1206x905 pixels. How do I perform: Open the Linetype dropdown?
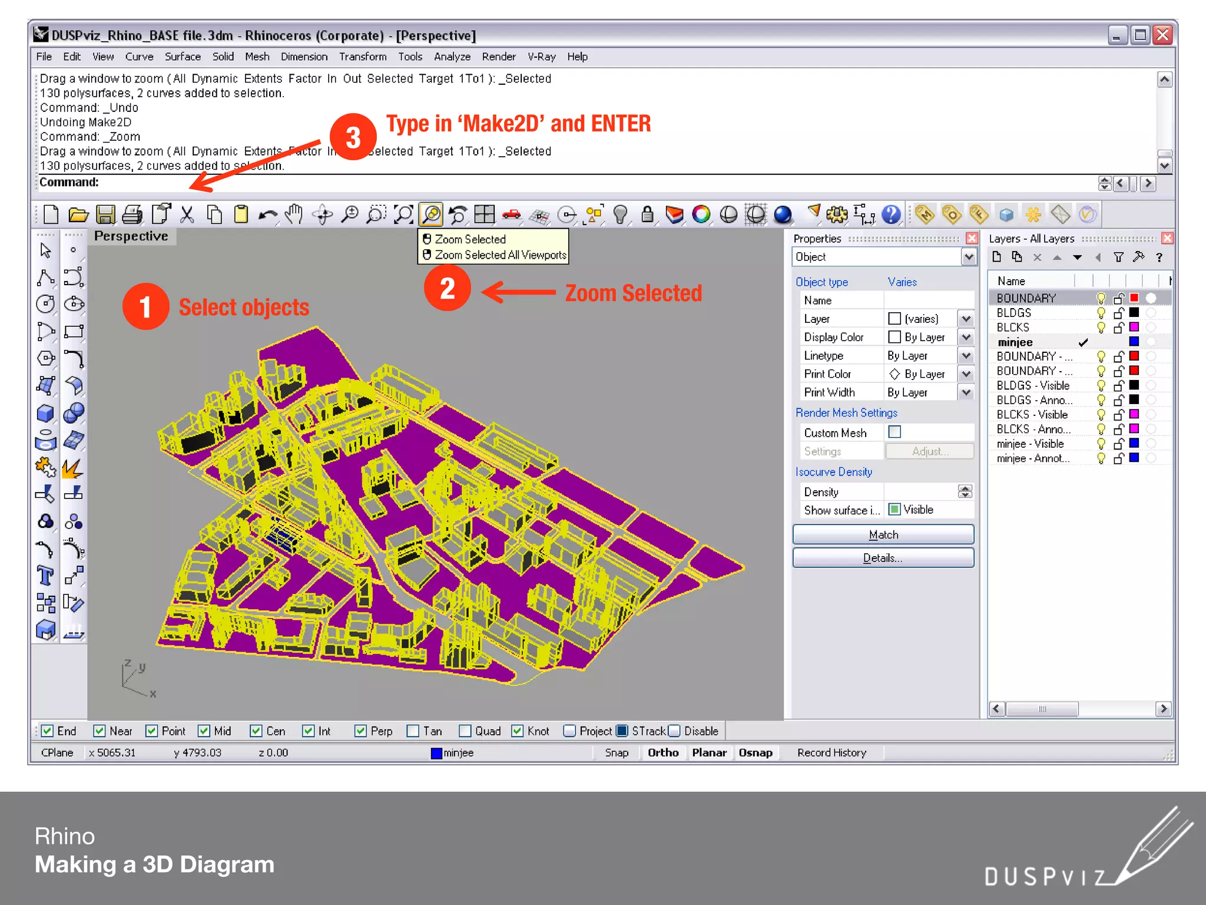click(966, 355)
